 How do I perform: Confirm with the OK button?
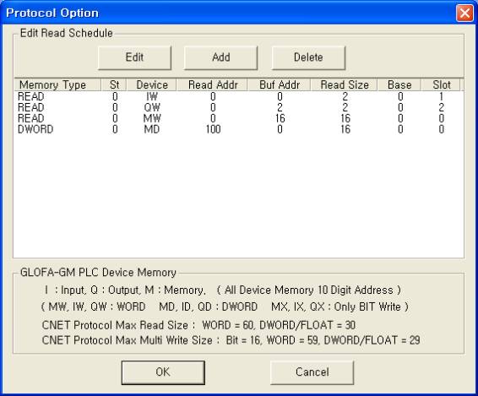pyautogui.click(x=163, y=372)
